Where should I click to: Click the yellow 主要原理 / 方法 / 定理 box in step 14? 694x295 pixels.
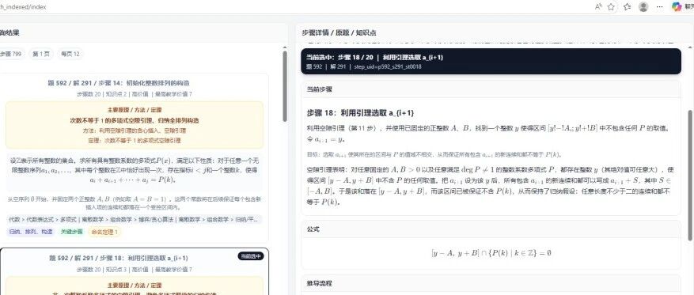pos(134,125)
